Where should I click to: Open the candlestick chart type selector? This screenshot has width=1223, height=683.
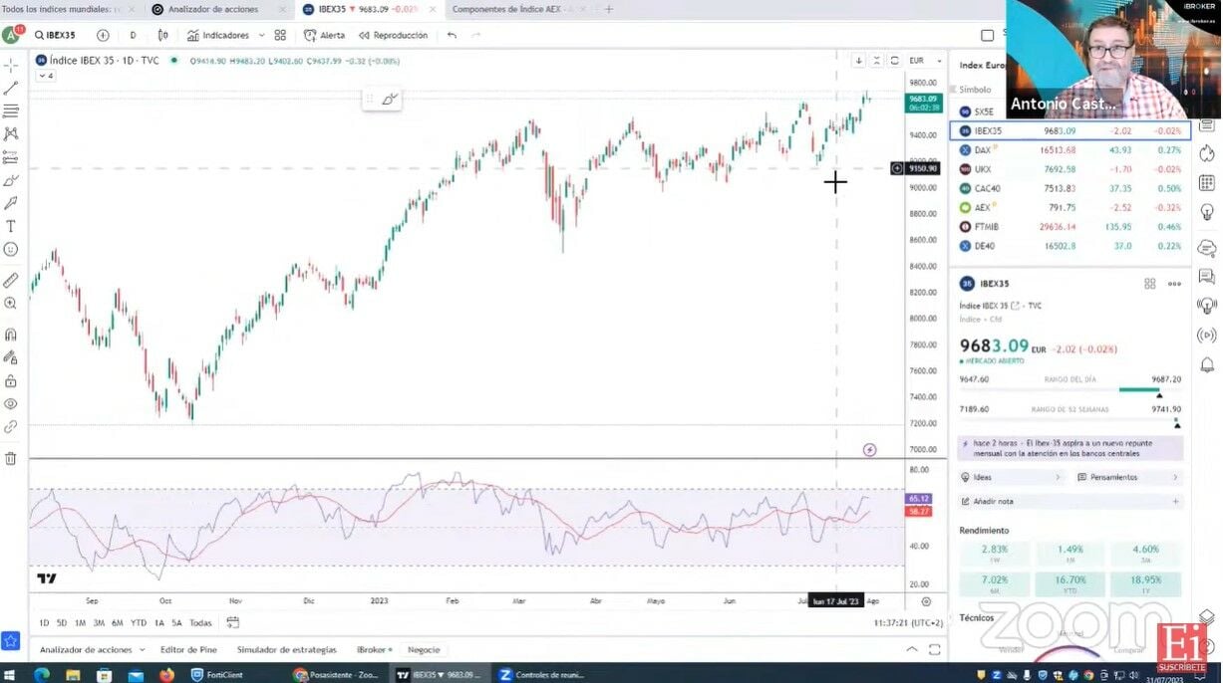(160, 35)
